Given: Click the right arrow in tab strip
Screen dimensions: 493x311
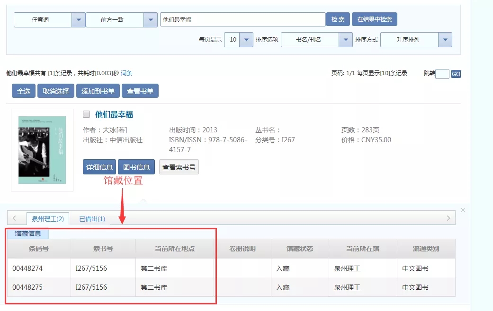Looking at the screenshot, I should click(x=448, y=218).
